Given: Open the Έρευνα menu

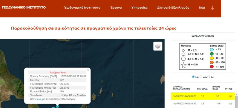Looking at the screenshot, I should [x=116, y=8].
